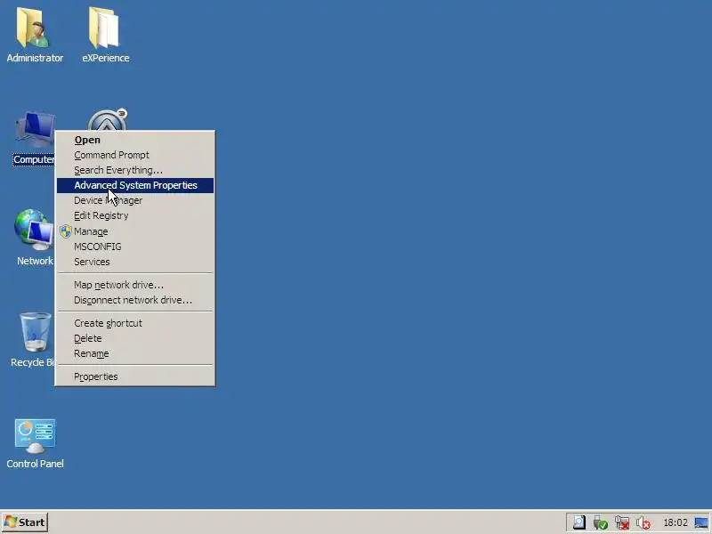
Task: Click the Start button
Action: pos(25,522)
